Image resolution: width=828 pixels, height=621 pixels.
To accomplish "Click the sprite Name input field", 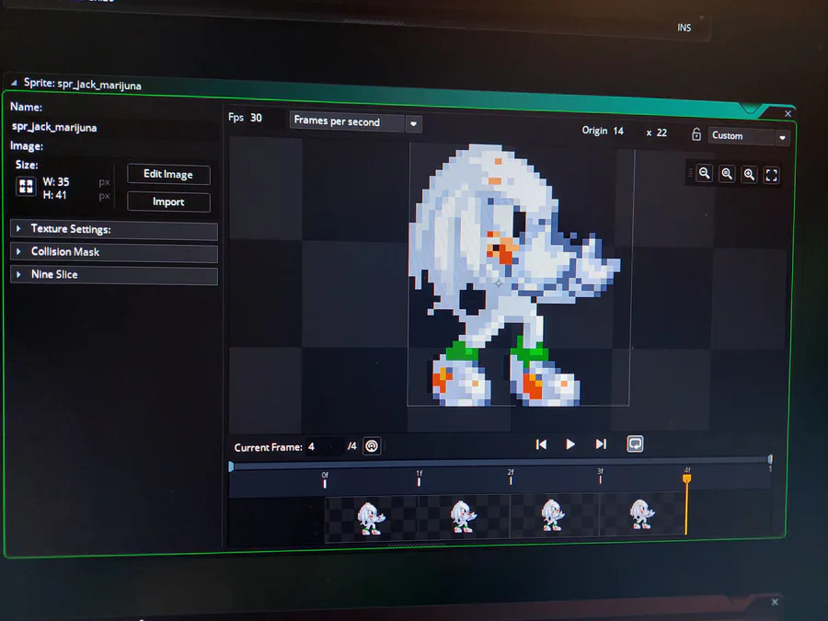I will tap(113, 127).
